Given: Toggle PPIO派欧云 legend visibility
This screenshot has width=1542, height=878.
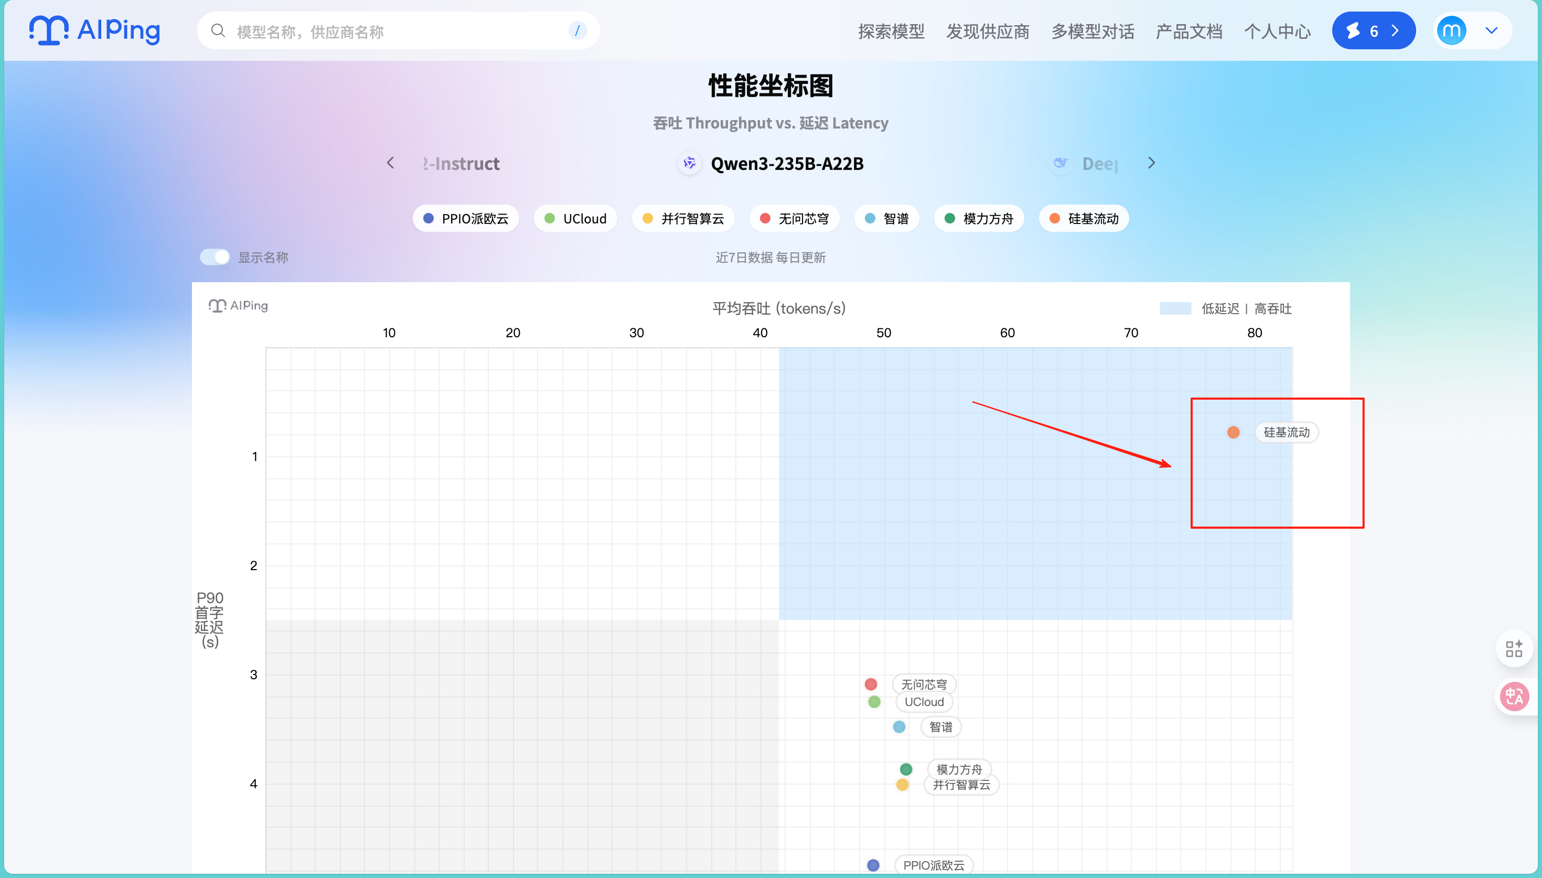Looking at the screenshot, I should 465,218.
